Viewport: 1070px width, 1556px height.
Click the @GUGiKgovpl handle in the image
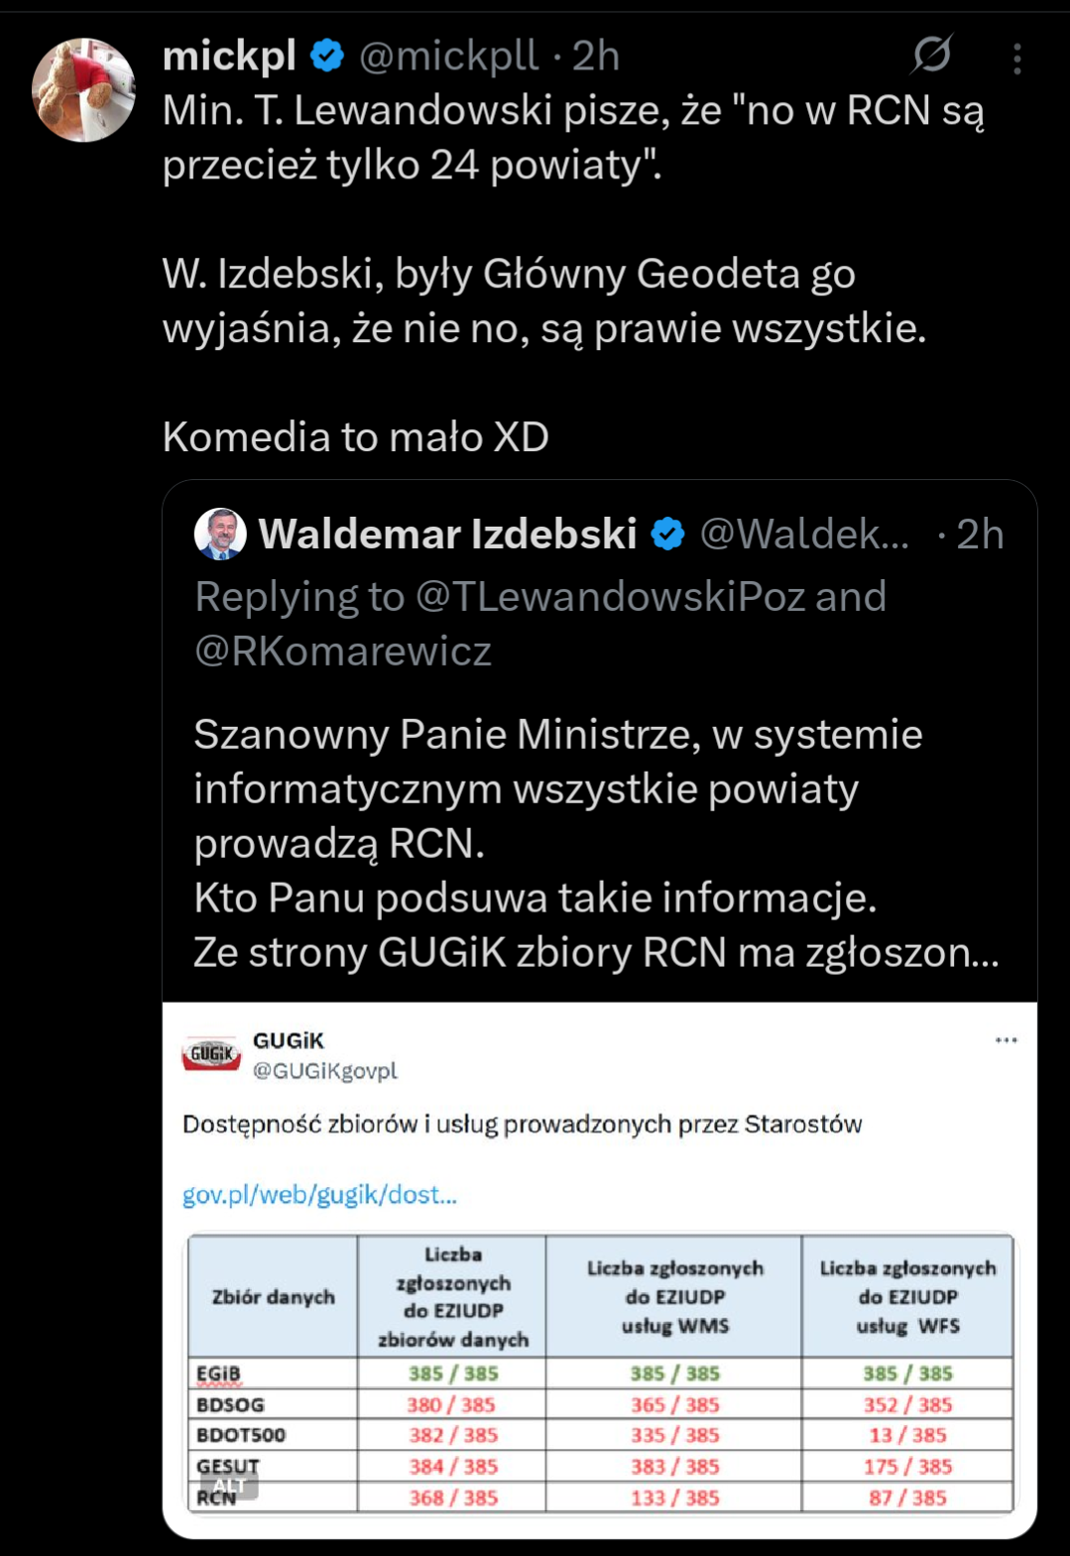[x=325, y=1071]
